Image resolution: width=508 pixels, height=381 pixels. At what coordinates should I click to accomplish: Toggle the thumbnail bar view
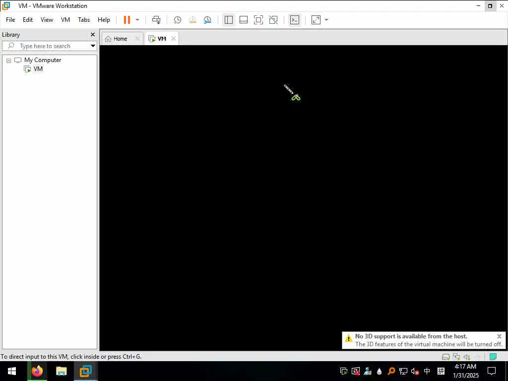pos(243,20)
